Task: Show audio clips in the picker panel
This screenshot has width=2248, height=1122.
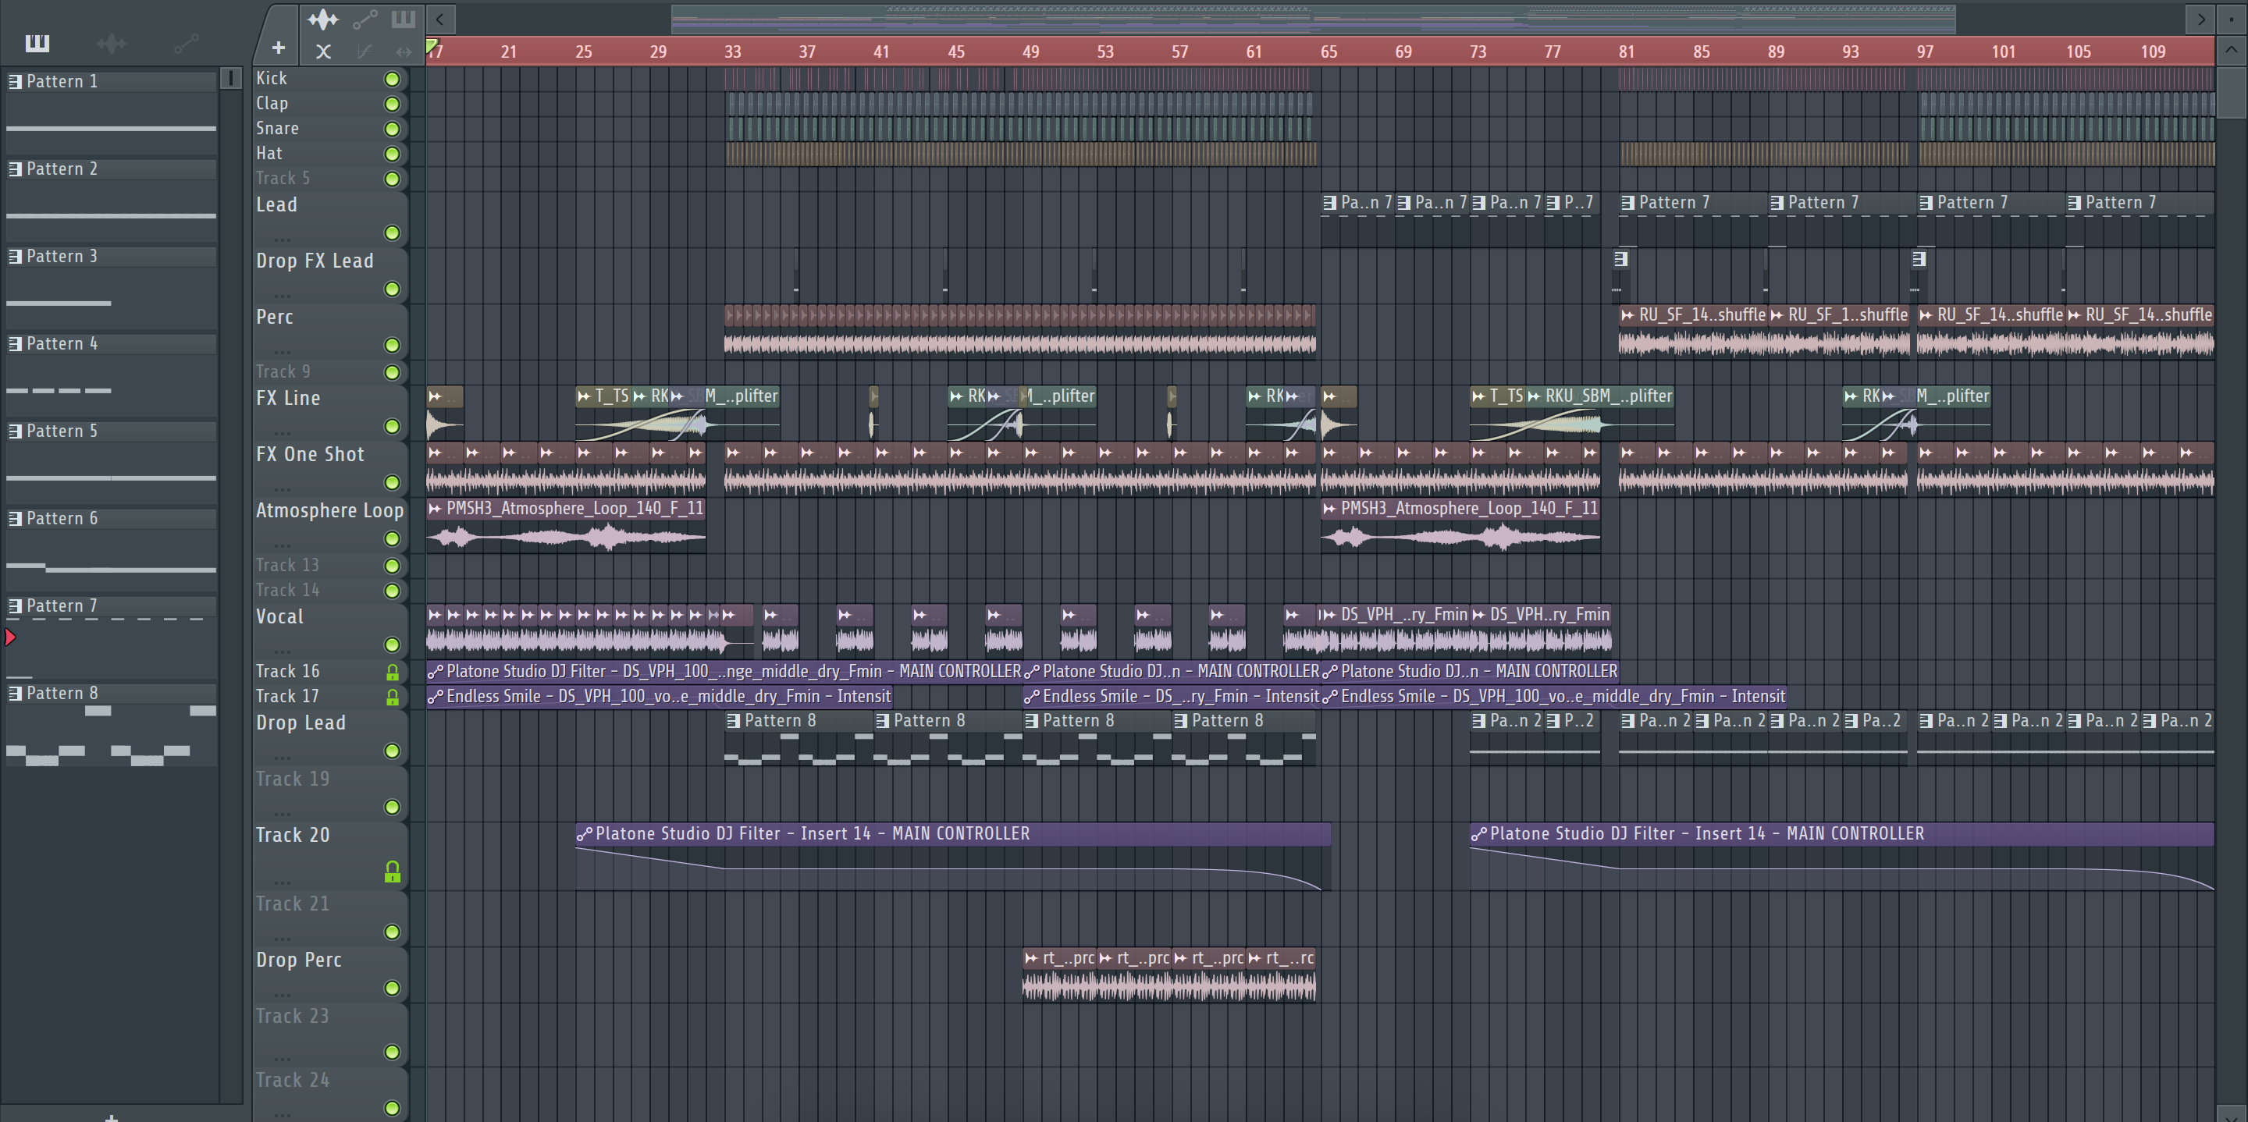Action: pos(112,43)
